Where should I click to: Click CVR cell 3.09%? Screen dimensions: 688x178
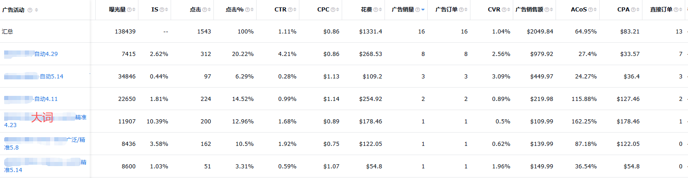(501, 76)
